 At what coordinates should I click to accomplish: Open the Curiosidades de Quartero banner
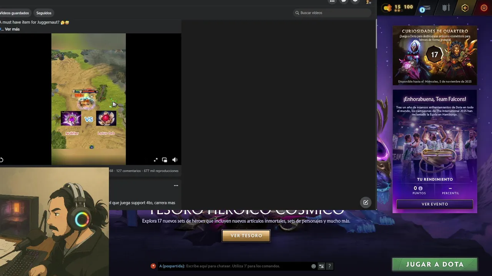click(435, 56)
